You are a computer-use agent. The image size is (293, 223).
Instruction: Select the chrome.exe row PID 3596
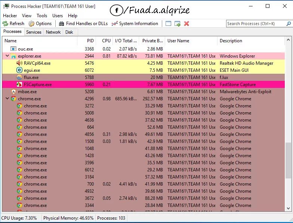pos(144,162)
